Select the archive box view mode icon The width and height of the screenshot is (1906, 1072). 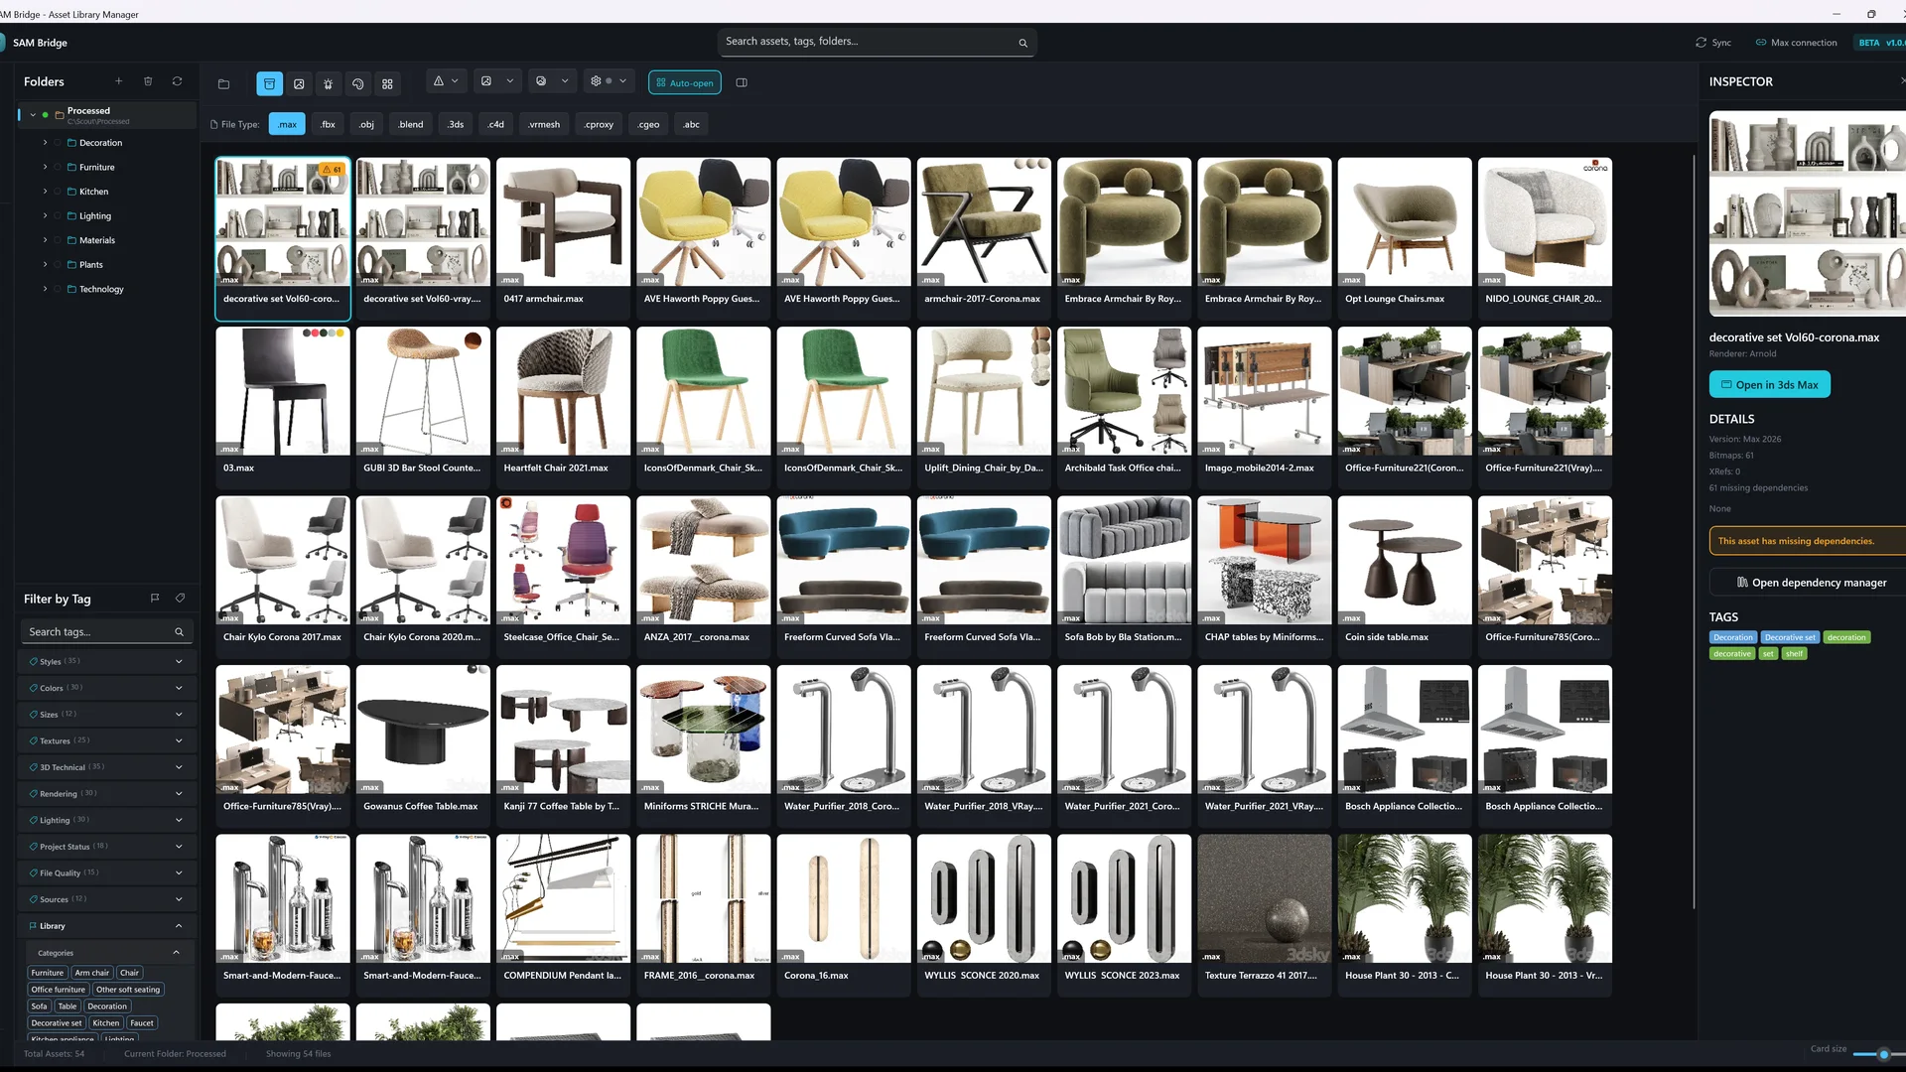[269, 83]
